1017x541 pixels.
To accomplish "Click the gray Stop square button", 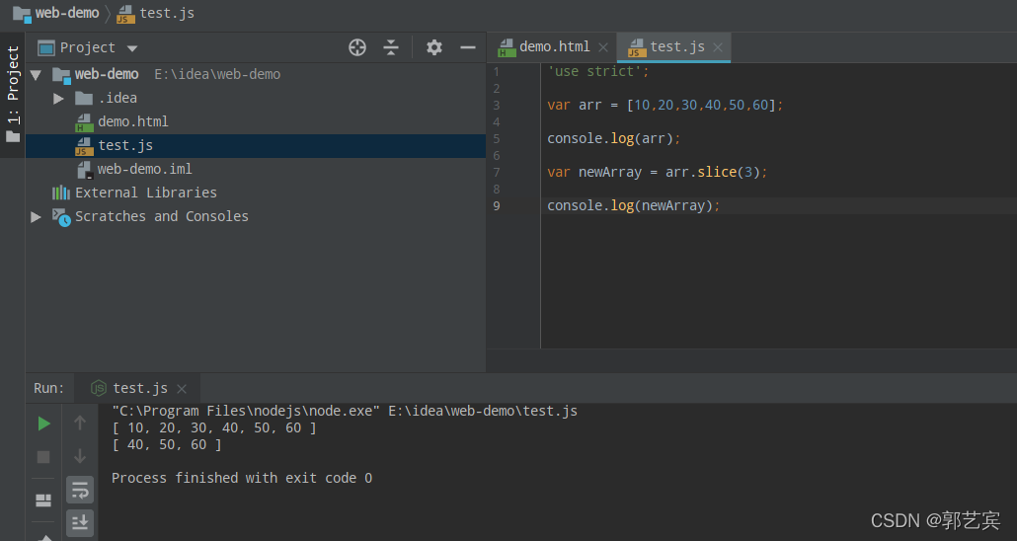I will [x=43, y=457].
